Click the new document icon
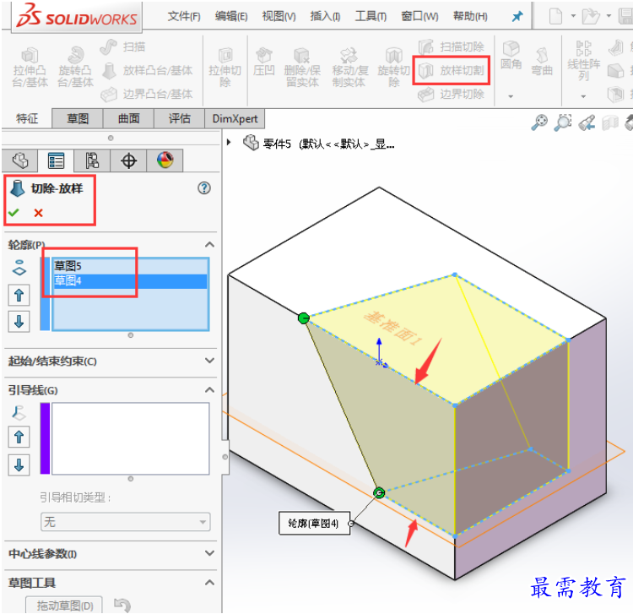Viewport: 633px width, 614px height. pyautogui.click(x=555, y=17)
